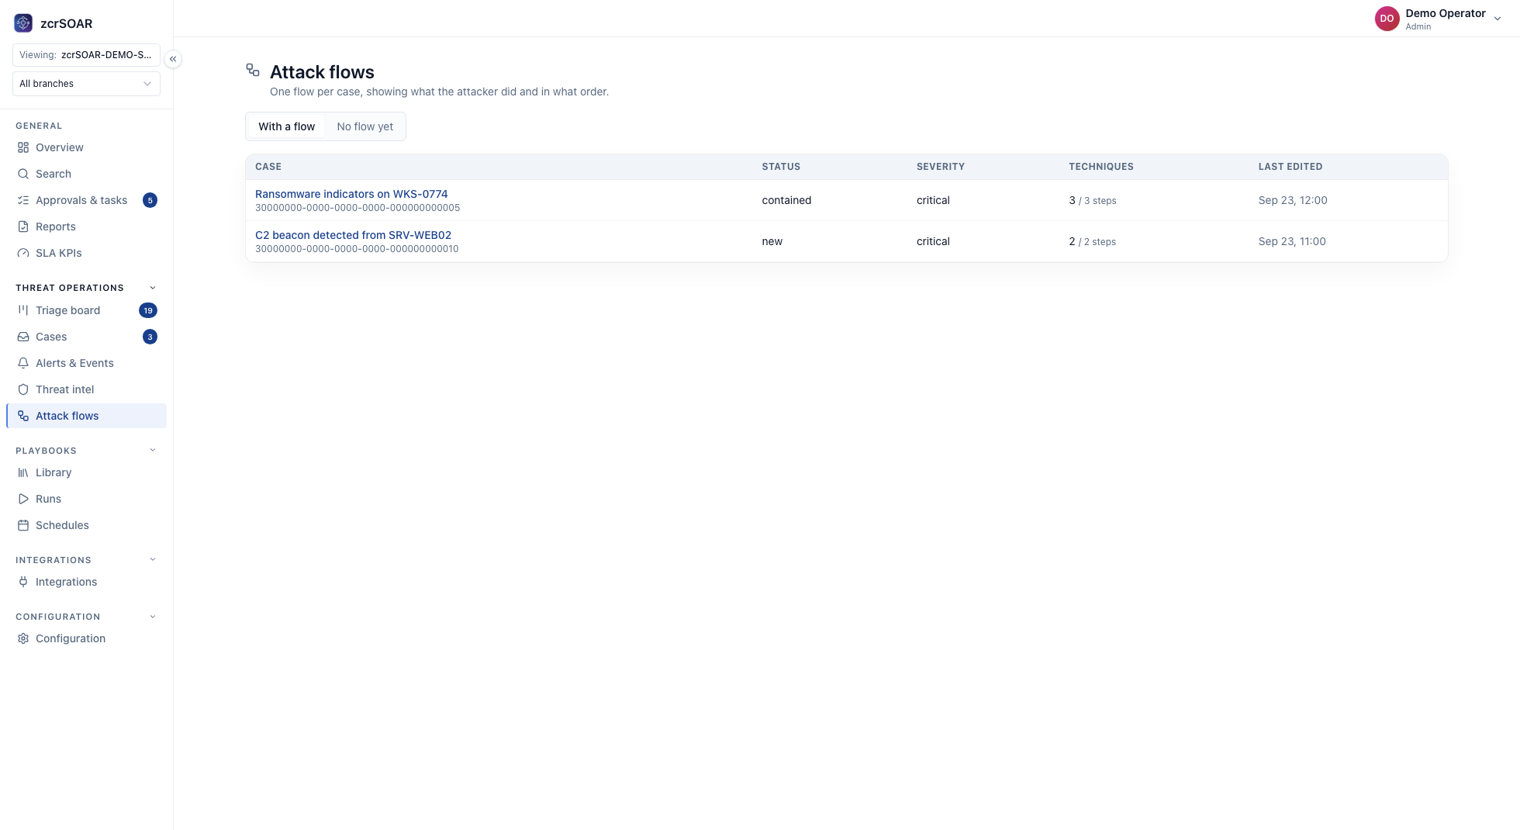Click the Triage board badge showing 19
The width and height of the screenshot is (1520, 830).
click(x=148, y=310)
